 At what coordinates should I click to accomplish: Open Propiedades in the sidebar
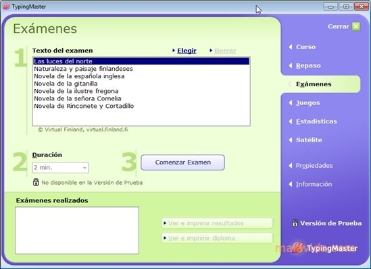click(x=314, y=166)
